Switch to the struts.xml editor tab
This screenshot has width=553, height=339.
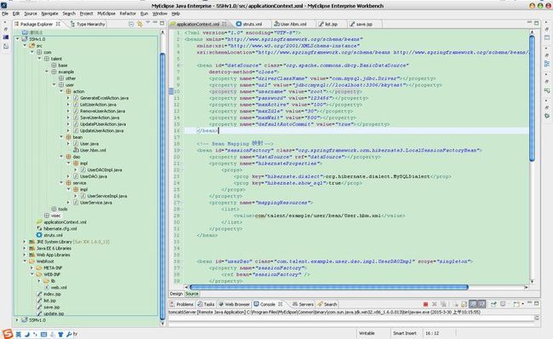249,24
